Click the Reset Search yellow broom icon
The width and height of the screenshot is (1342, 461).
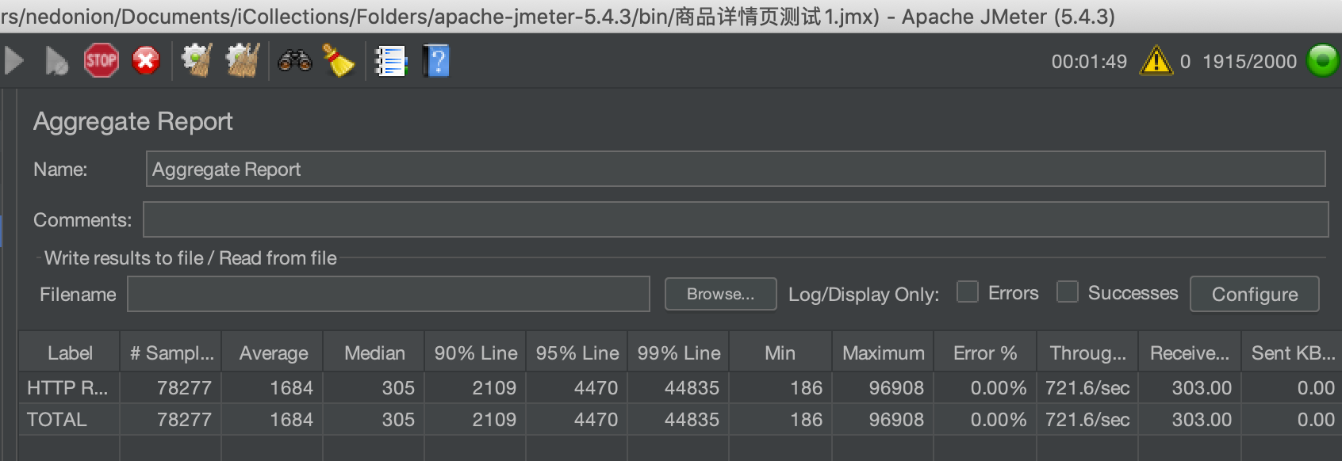[x=339, y=61]
